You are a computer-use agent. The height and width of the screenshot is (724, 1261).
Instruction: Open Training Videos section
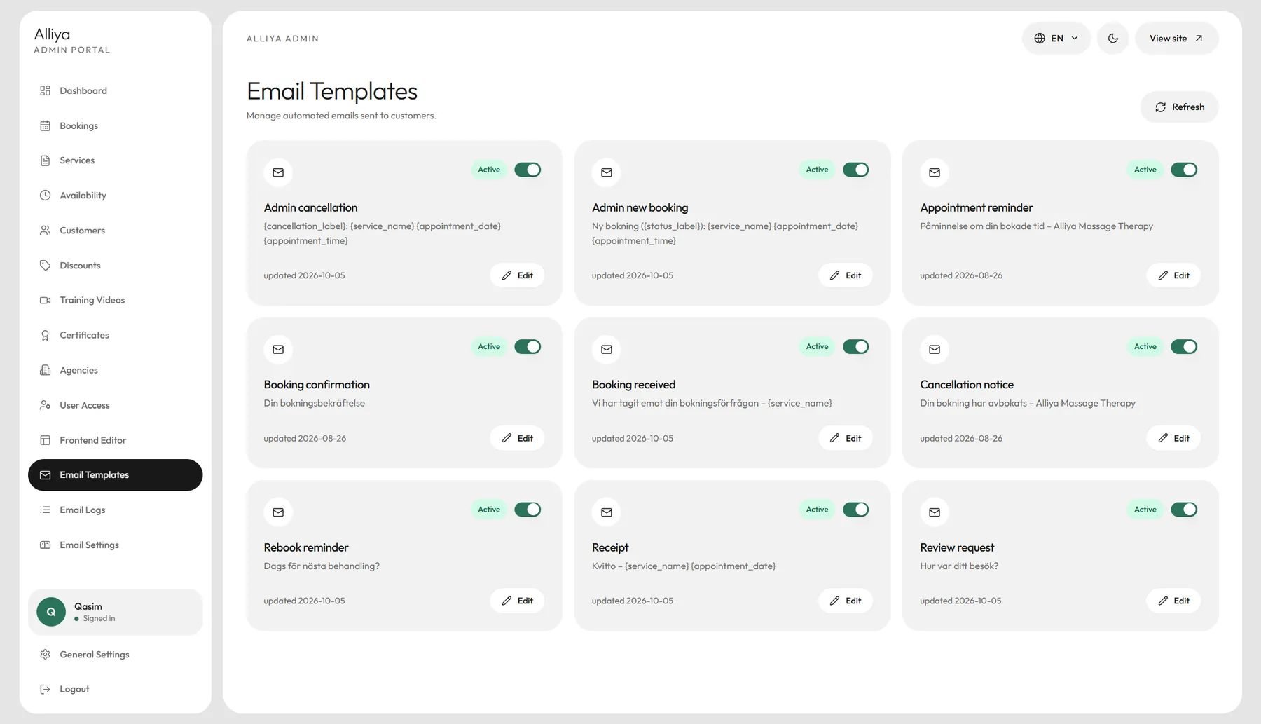pyautogui.click(x=115, y=300)
